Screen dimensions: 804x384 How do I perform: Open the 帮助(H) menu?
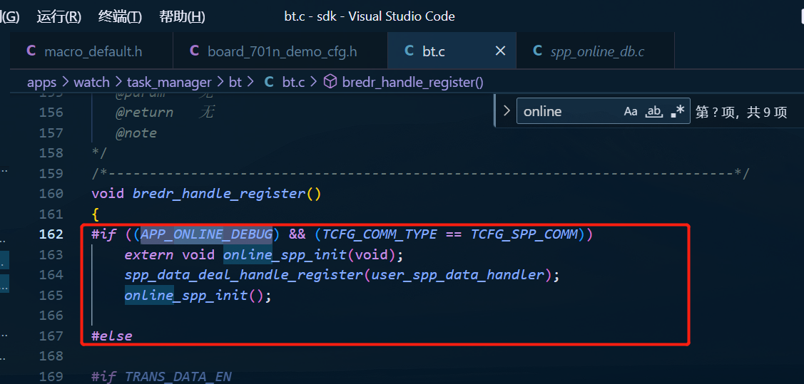click(x=182, y=16)
